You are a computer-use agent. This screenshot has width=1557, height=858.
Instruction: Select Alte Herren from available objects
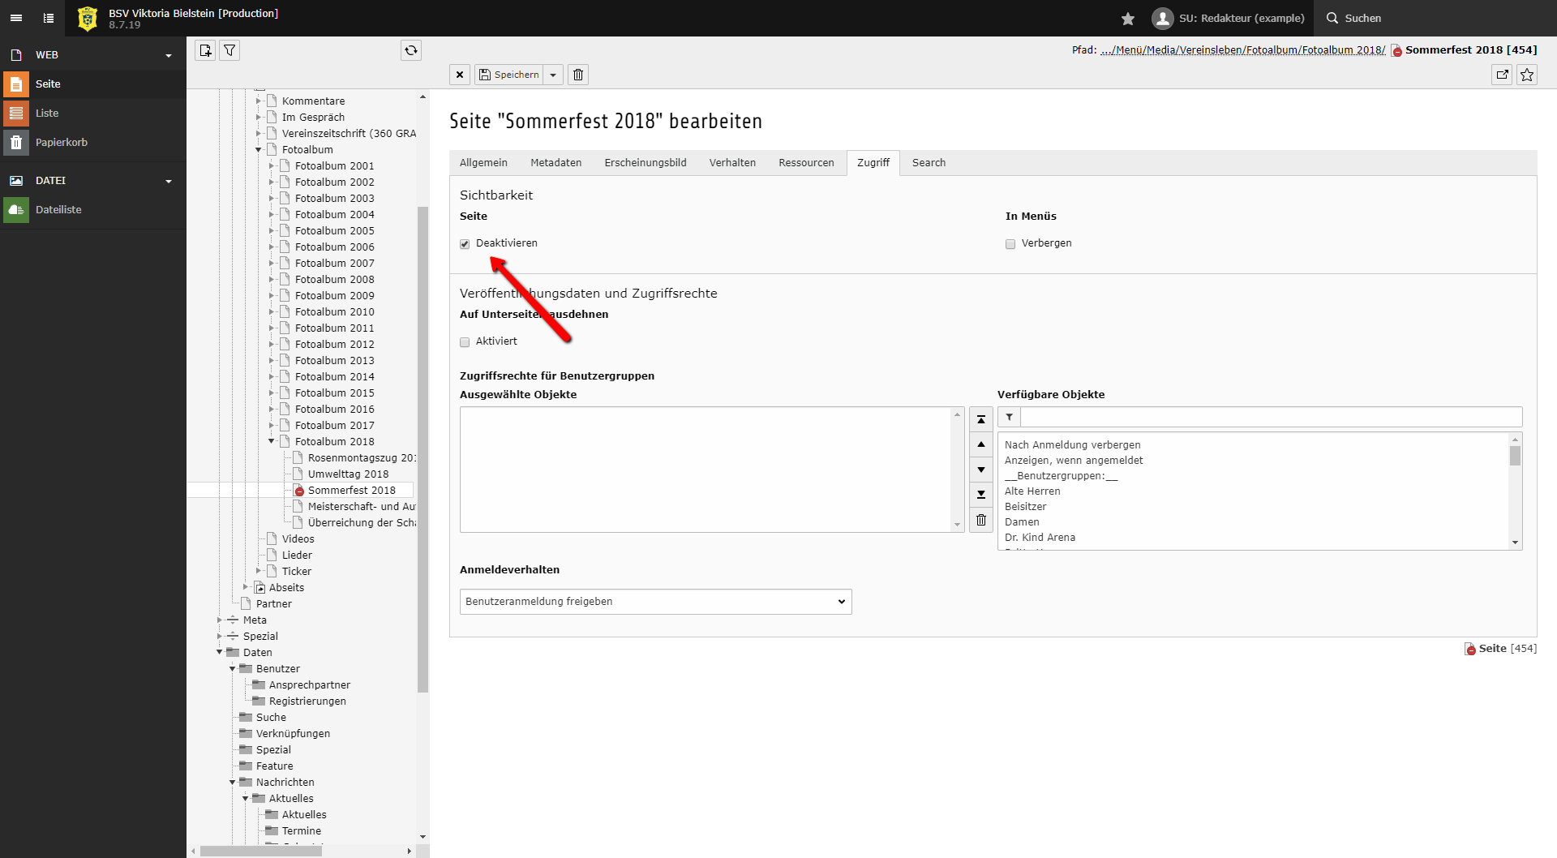coord(1032,491)
